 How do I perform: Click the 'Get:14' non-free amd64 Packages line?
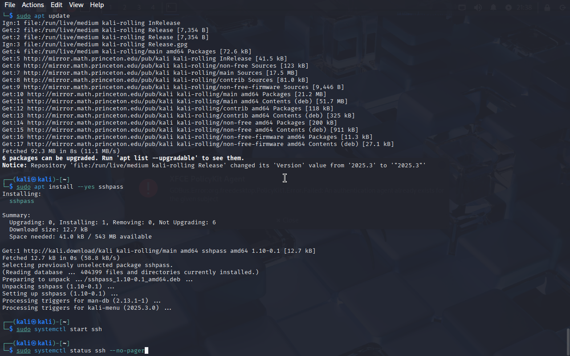pos(170,123)
